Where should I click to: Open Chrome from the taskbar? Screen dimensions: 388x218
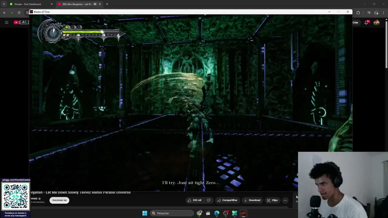(x=199, y=213)
